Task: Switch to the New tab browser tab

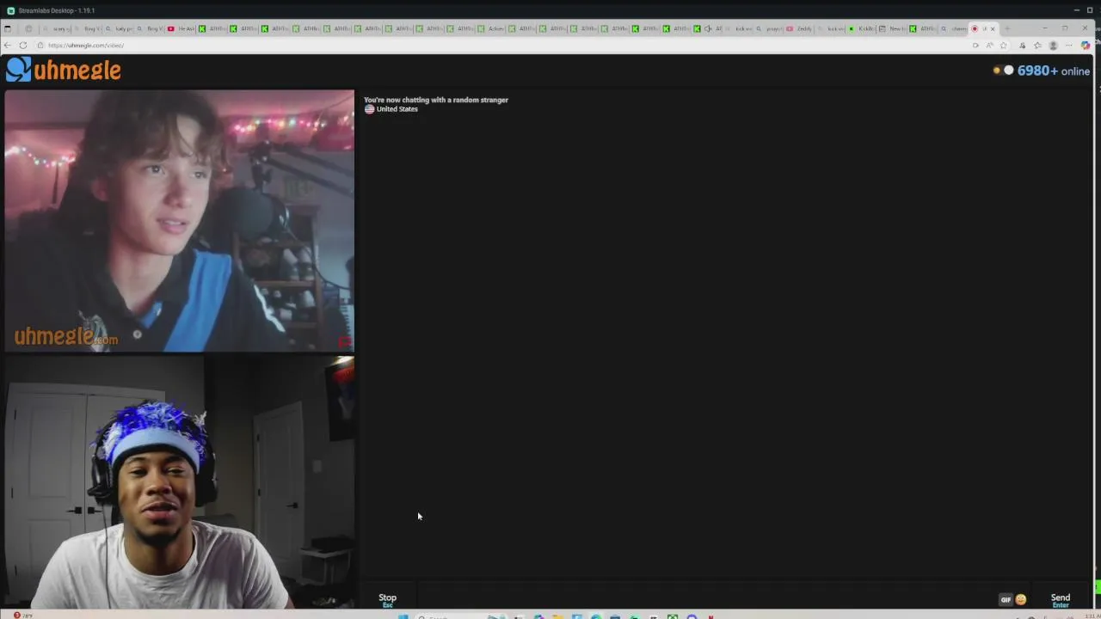Action: [891, 28]
